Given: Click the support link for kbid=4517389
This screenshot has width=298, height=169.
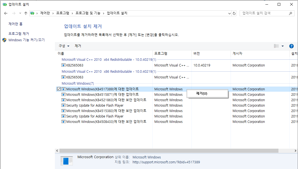Looking at the screenshot, I should (x=166, y=162).
